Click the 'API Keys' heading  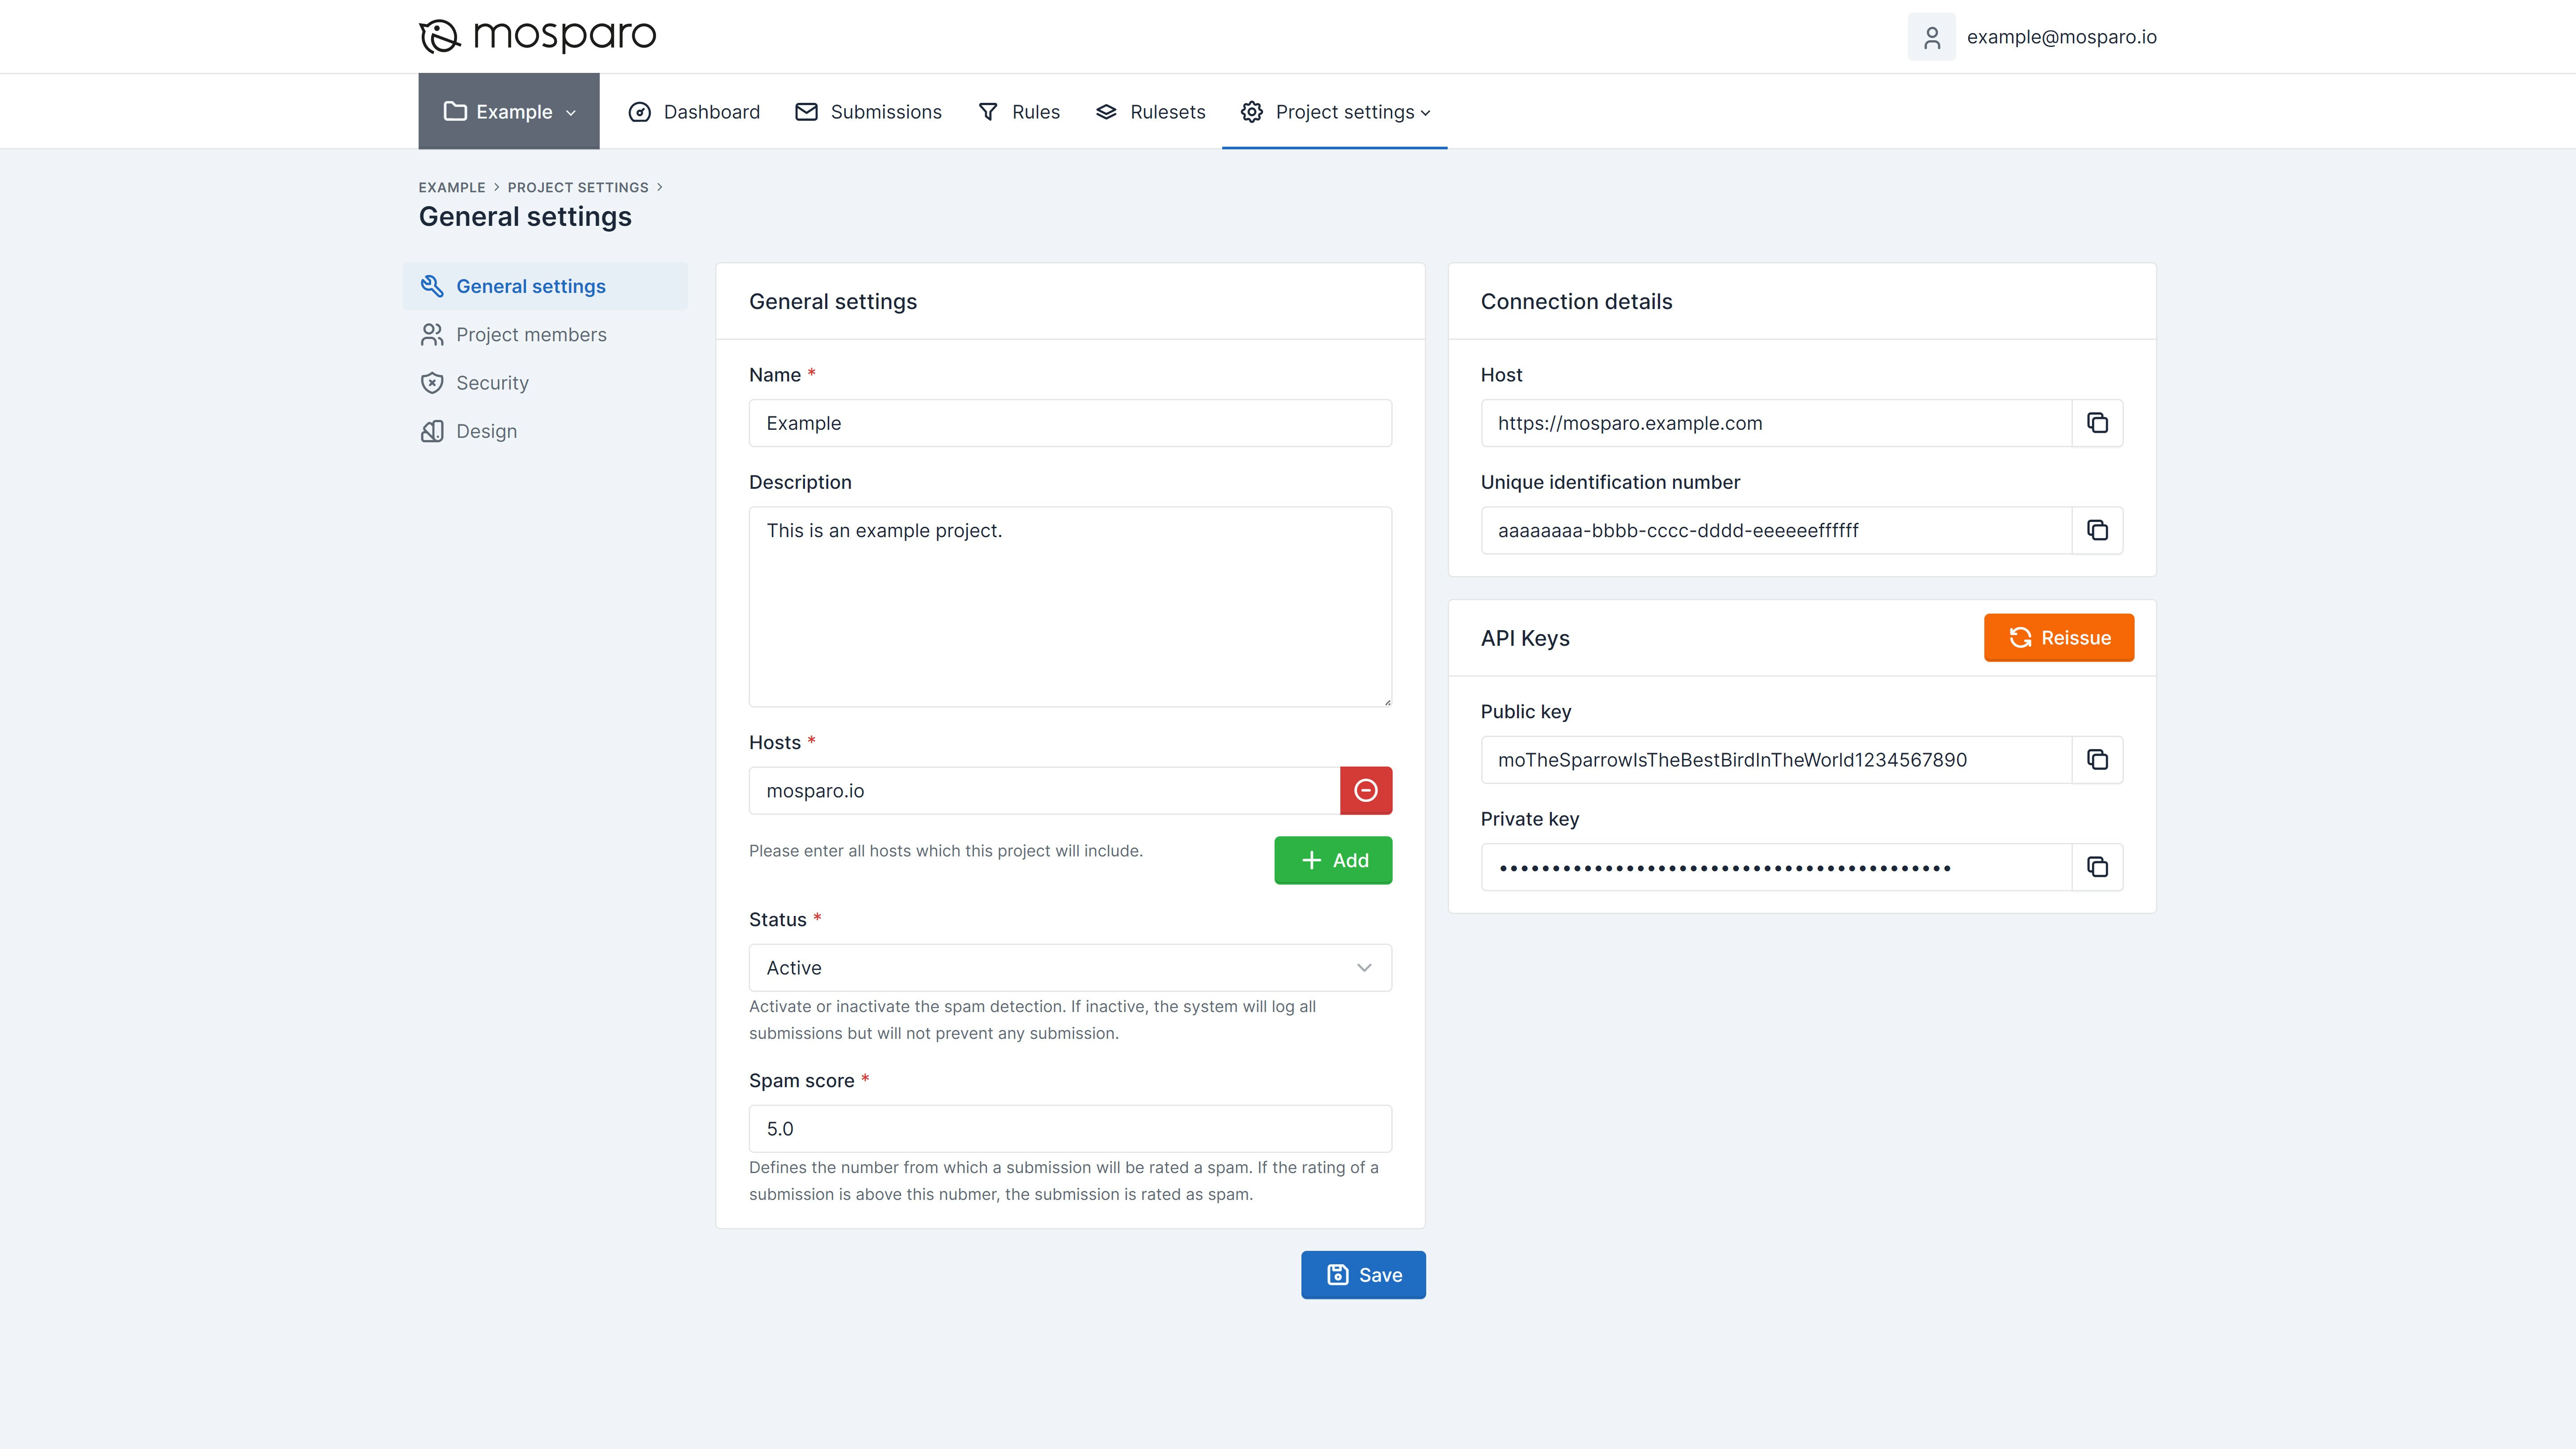coord(1525,638)
